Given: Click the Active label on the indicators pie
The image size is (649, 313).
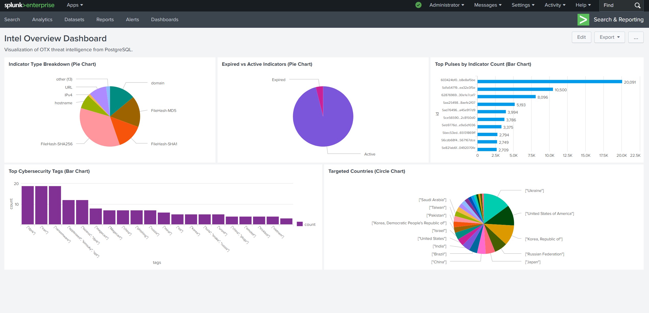Looking at the screenshot, I should click(x=369, y=154).
